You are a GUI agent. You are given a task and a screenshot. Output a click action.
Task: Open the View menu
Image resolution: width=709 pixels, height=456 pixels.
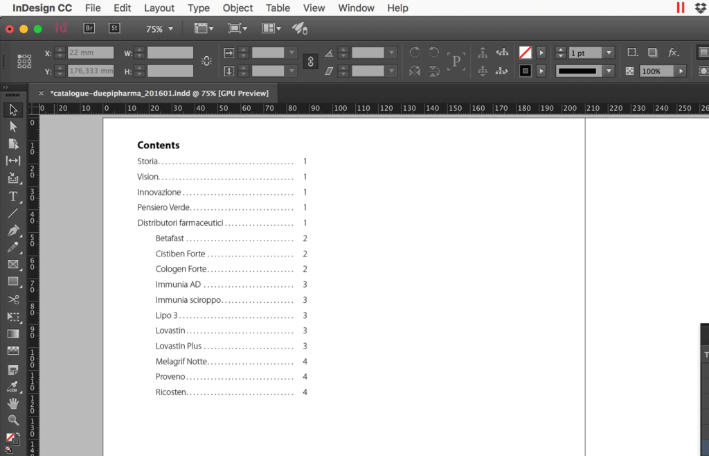click(314, 8)
